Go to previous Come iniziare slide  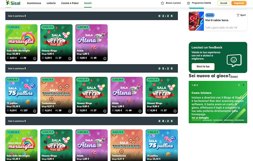pos(239,85)
